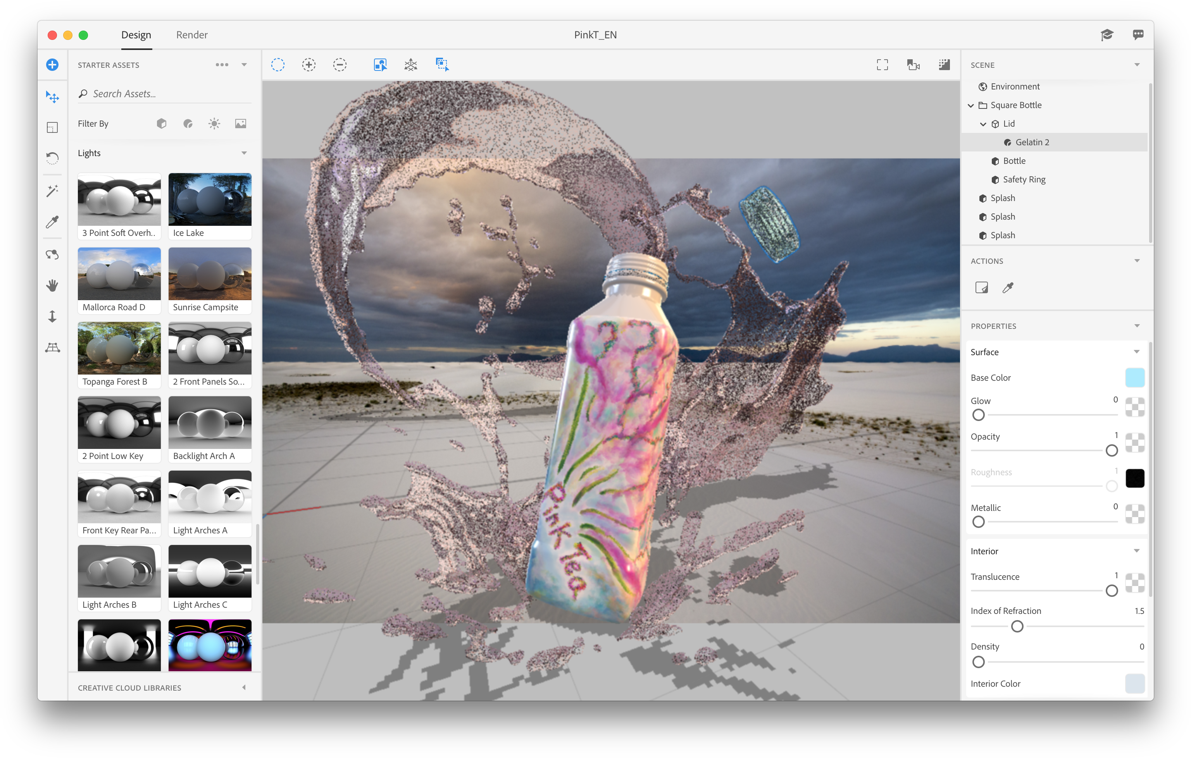The width and height of the screenshot is (1191, 758).
Task: Collapse the Scene panel arrow
Action: 1137,65
